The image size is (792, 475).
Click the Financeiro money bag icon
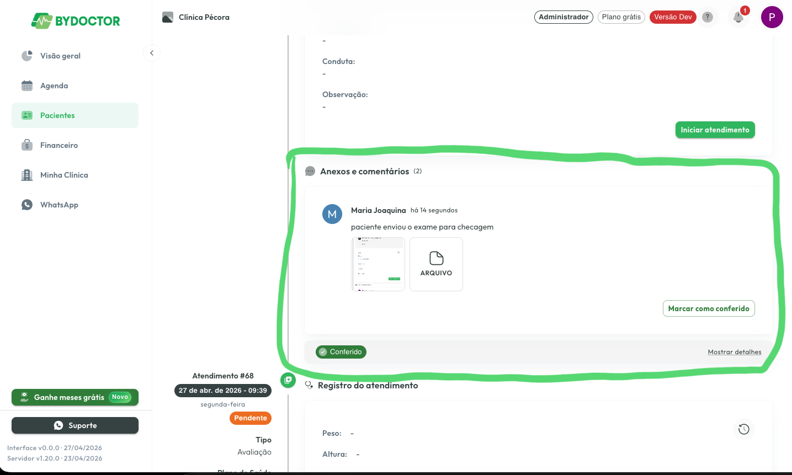point(27,145)
